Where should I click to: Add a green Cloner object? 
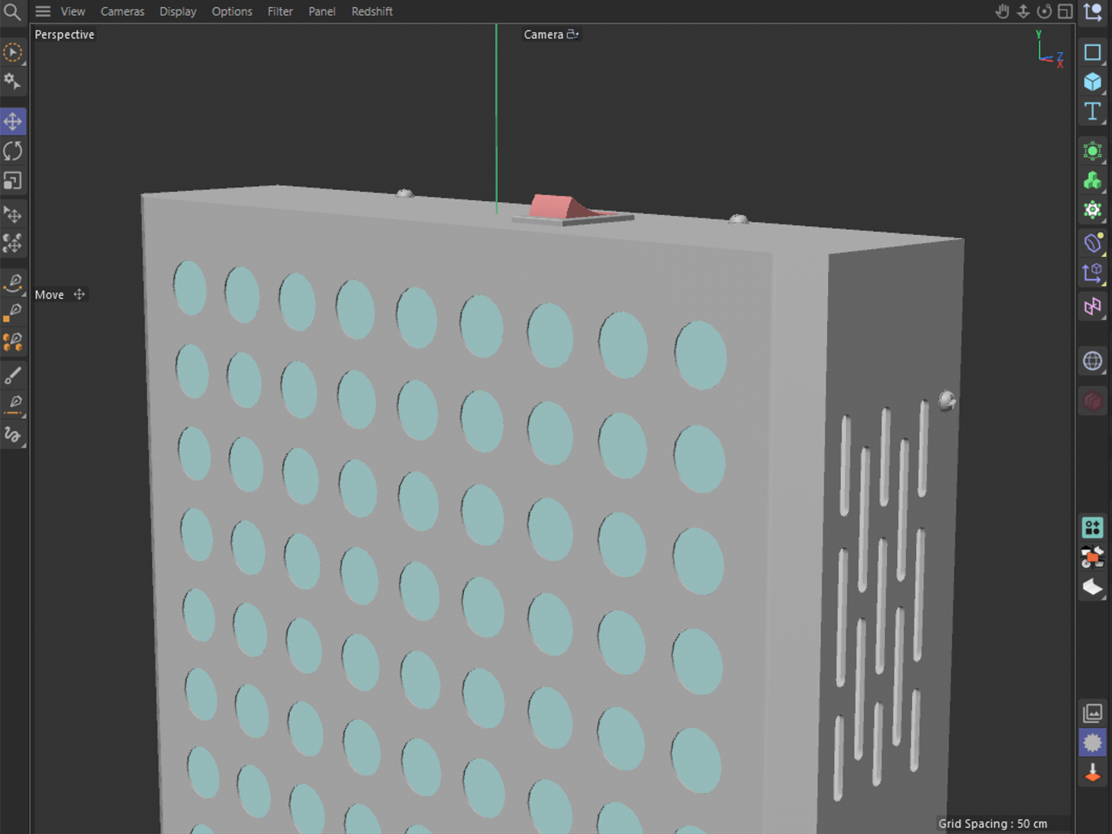tap(1093, 181)
